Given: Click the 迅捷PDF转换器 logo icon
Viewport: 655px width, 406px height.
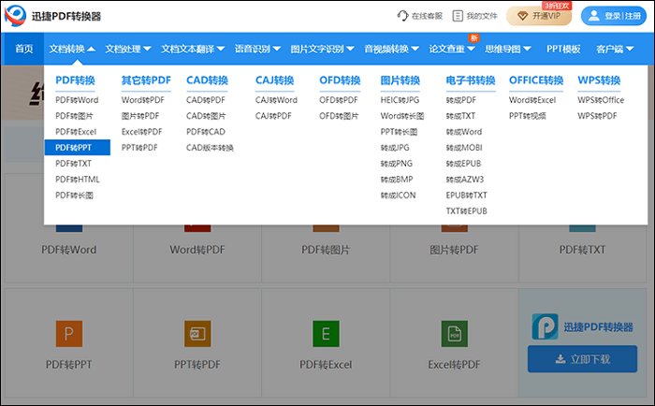Looking at the screenshot, I should pyautogui.click(x=16, y=16).
